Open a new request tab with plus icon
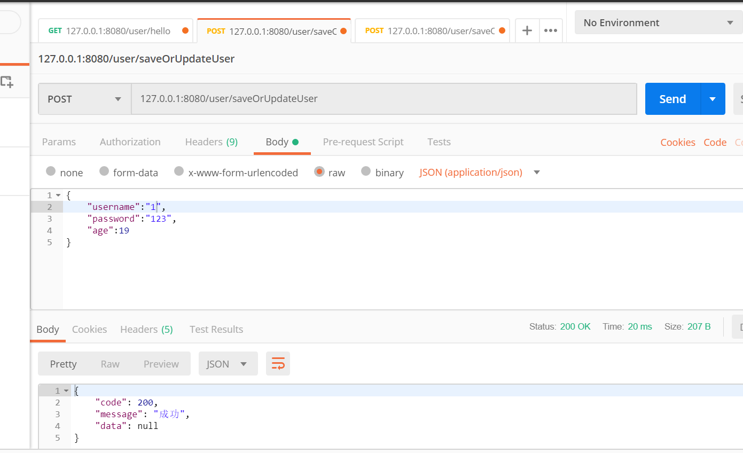Viewport: 743px width, 453px height. click(527, 30)
